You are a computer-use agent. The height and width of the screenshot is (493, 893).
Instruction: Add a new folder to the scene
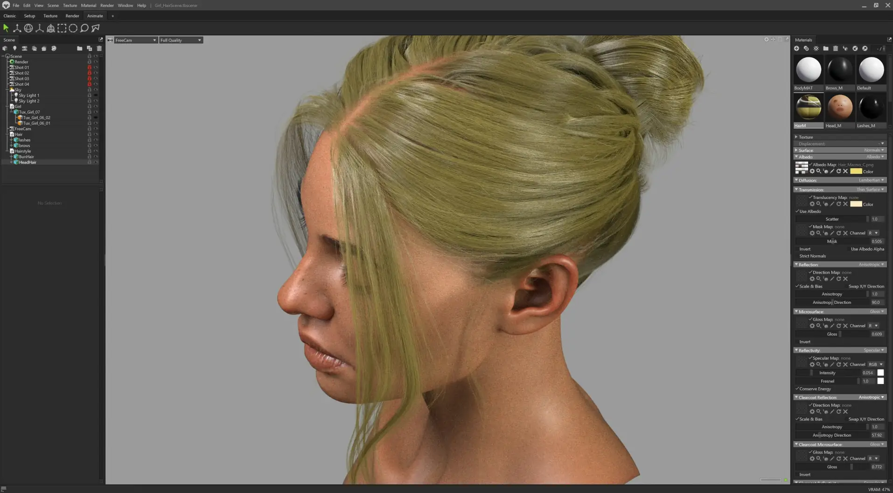[79, 48]
